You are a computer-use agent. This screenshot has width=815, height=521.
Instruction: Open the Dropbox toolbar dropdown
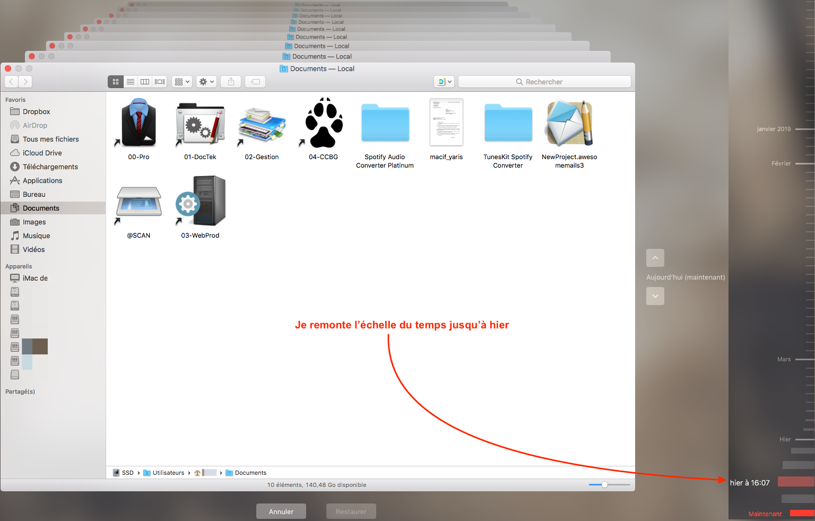pyautogui.click(x=444, y=82)
